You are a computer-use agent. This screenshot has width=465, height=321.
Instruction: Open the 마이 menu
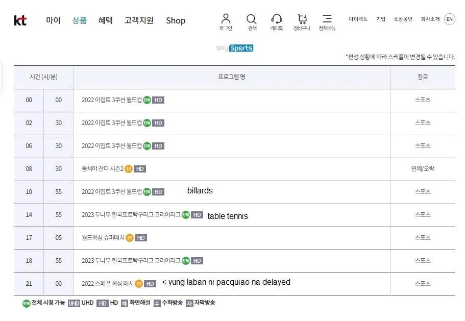[53, 20]
